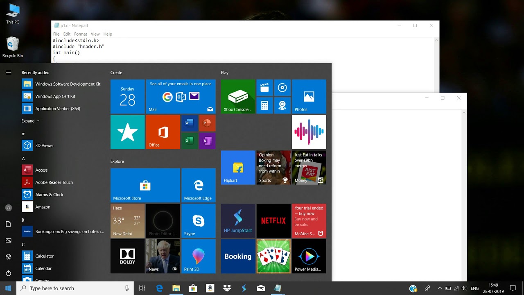Viewport: 524px width, 295px height.
Task: Open the Groove Music small tile
Action: 282,88
